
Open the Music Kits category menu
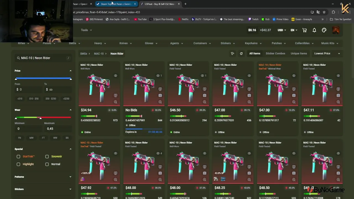coord(330,43)
